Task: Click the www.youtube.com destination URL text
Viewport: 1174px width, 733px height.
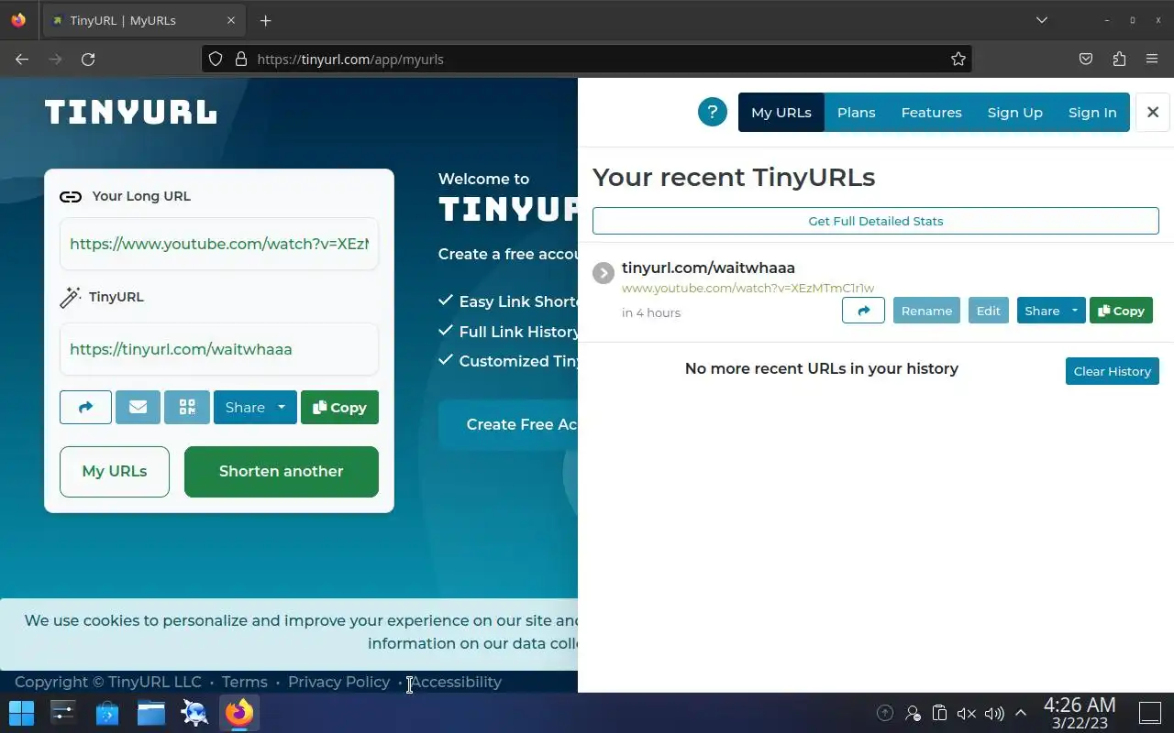Action: pos(748,288)
